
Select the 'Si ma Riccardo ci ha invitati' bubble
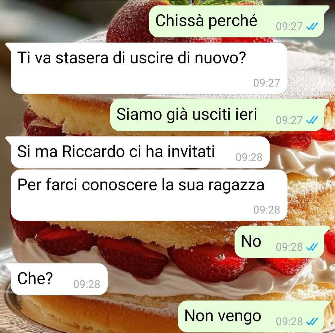(140, 152)
